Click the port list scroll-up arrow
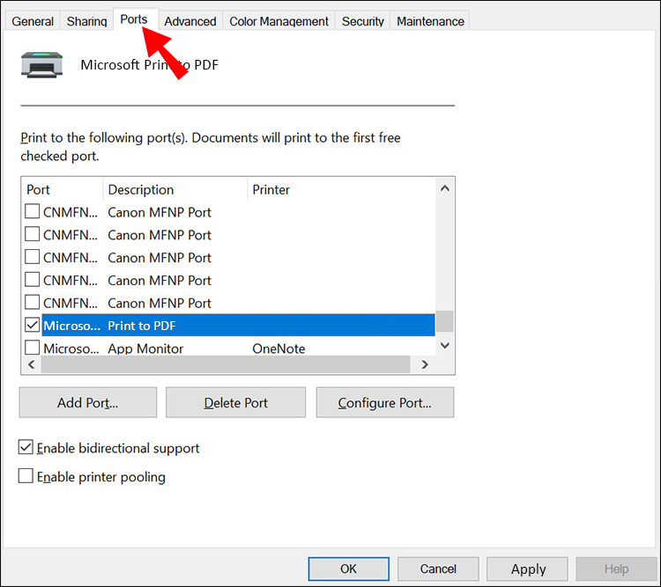 (445, 188)
